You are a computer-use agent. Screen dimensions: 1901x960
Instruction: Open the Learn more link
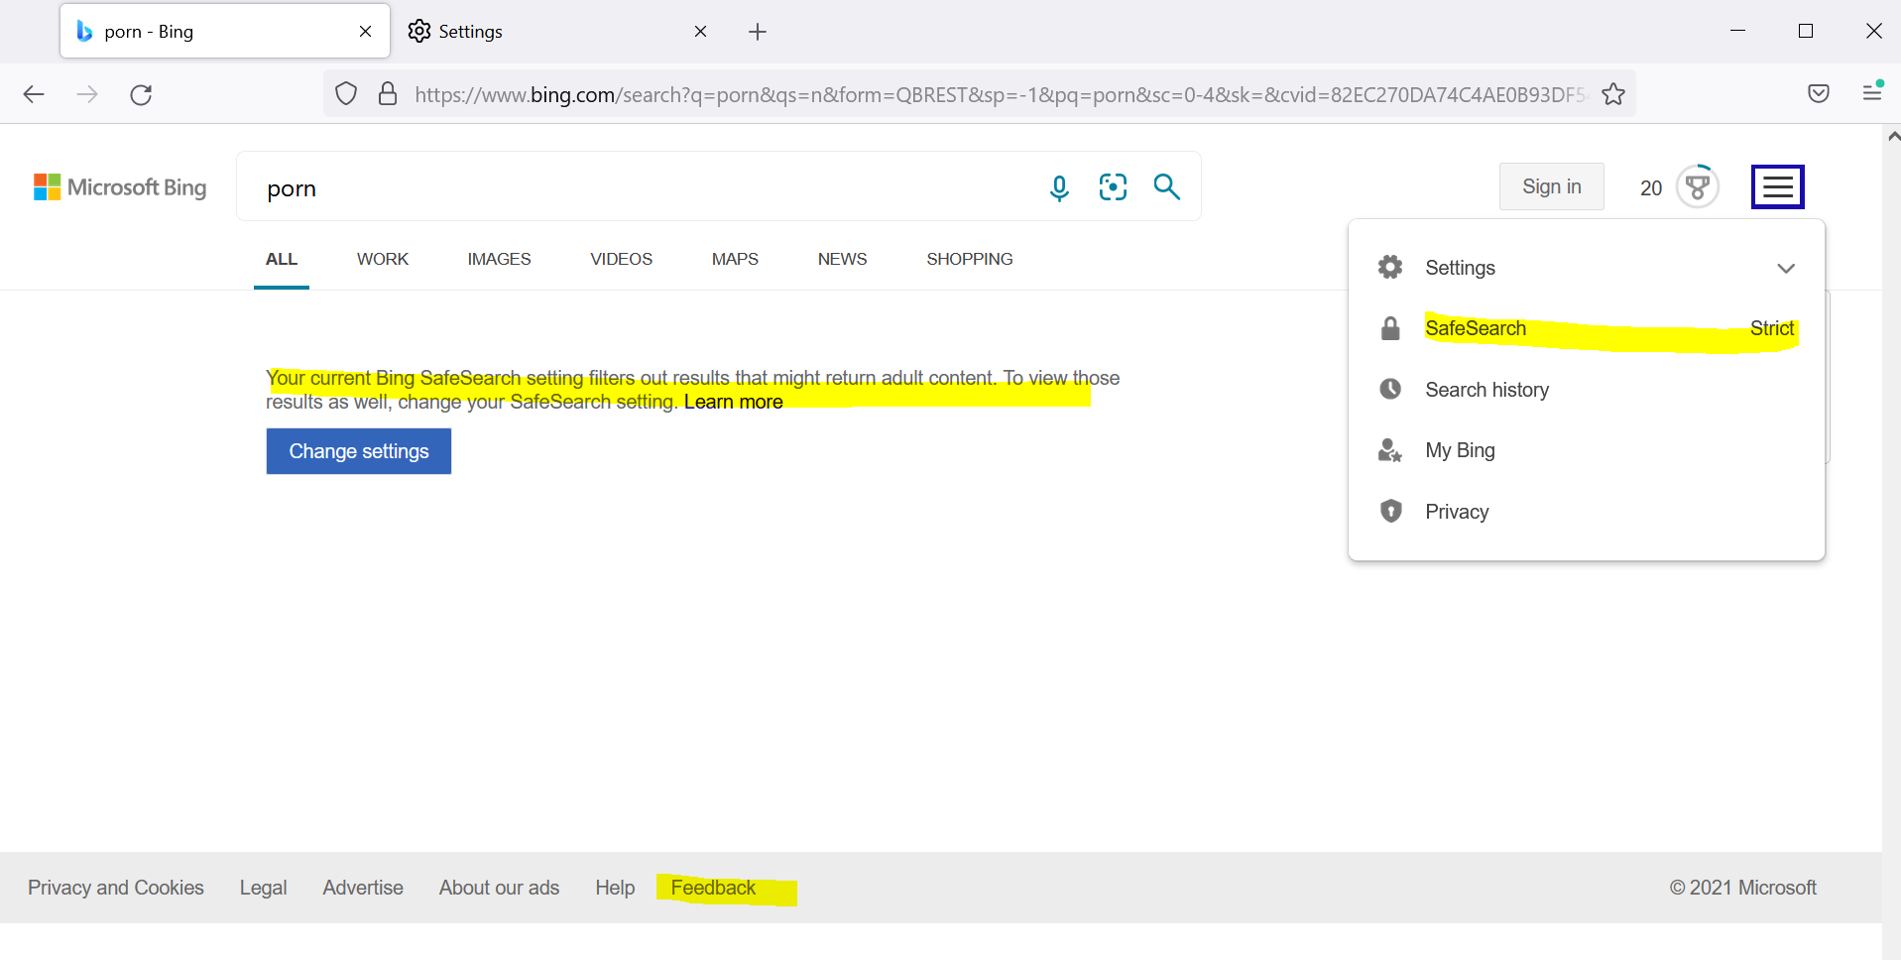pos(733,402)
